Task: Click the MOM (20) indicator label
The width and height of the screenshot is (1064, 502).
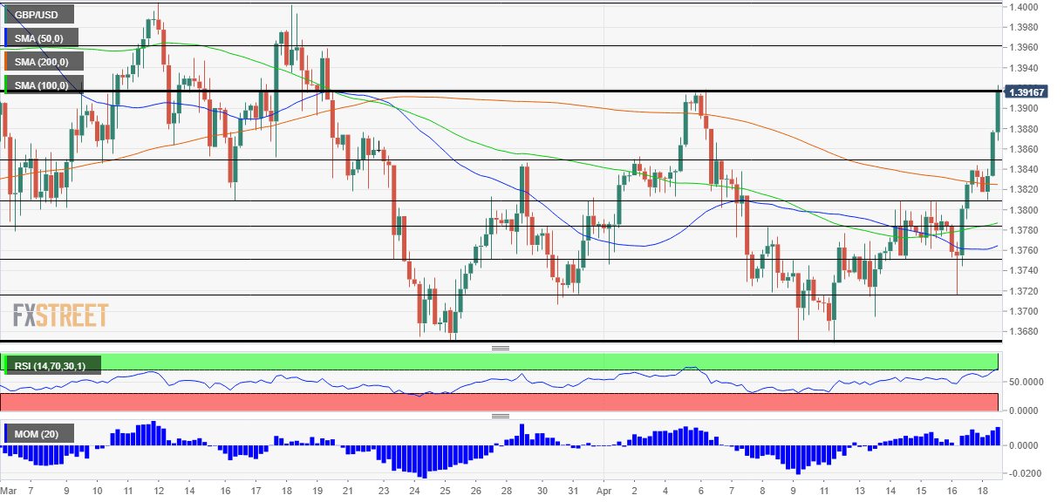Action: tap(39, 433)
